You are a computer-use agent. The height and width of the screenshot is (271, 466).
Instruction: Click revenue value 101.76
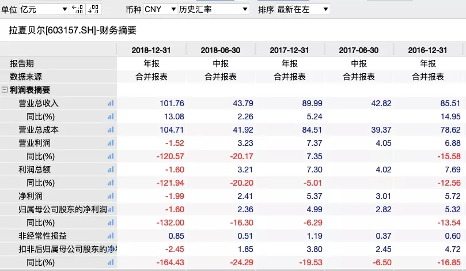172,103
